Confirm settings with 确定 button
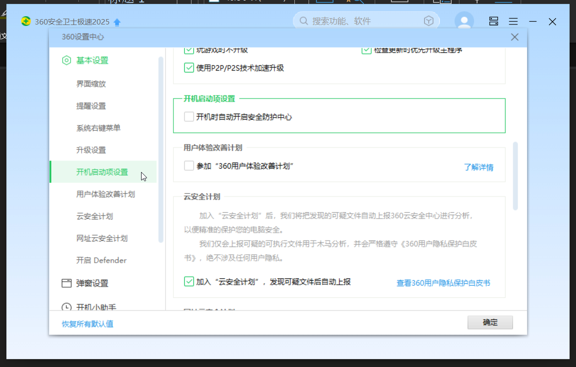576x367 pixels. 490,322
